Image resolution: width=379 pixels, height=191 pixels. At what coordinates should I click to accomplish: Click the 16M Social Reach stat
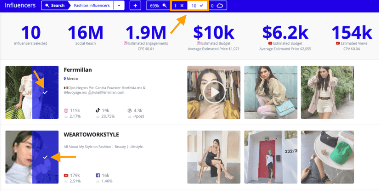pos(85,35)
